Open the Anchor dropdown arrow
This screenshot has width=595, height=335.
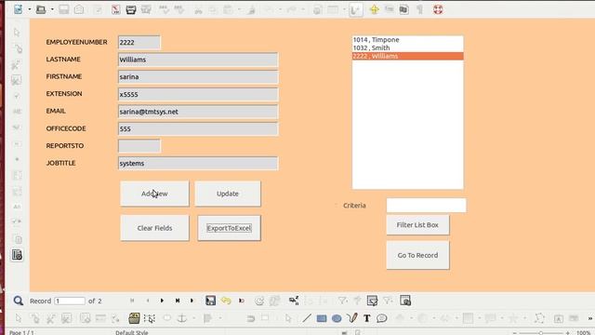[x=193, y=318]
